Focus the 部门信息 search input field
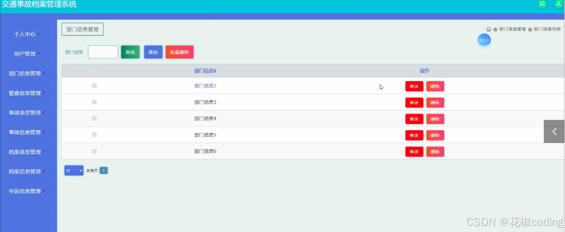Viewport: 565px width, 232px height. click(103, 52)
